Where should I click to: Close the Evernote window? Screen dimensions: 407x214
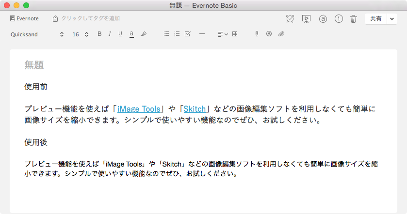7,5
